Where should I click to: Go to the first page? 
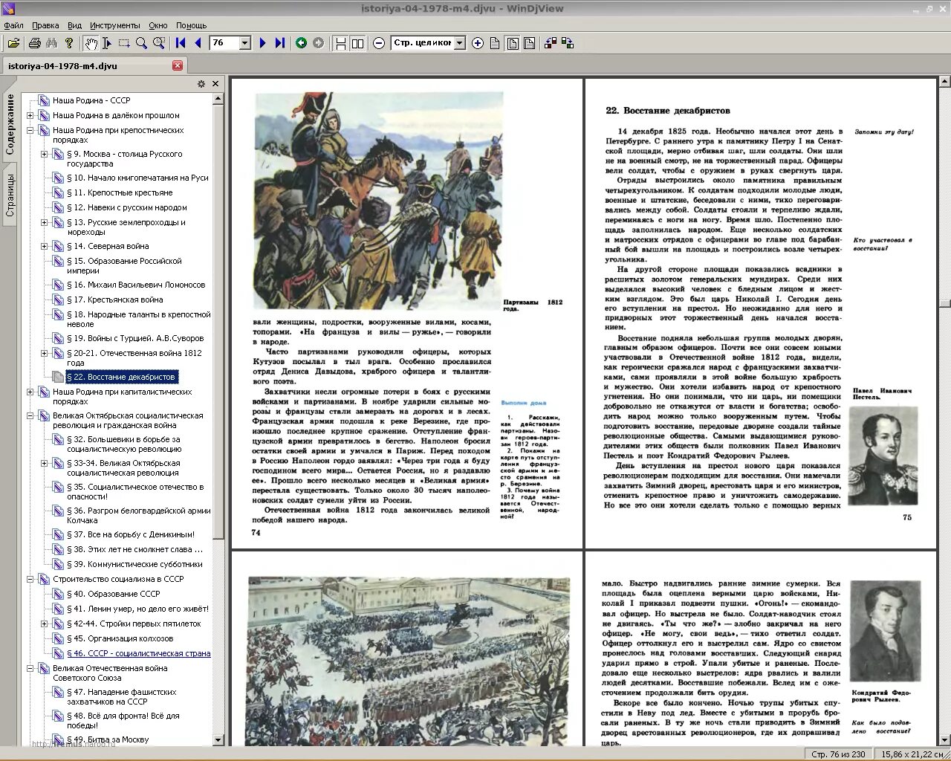(181, 43)
